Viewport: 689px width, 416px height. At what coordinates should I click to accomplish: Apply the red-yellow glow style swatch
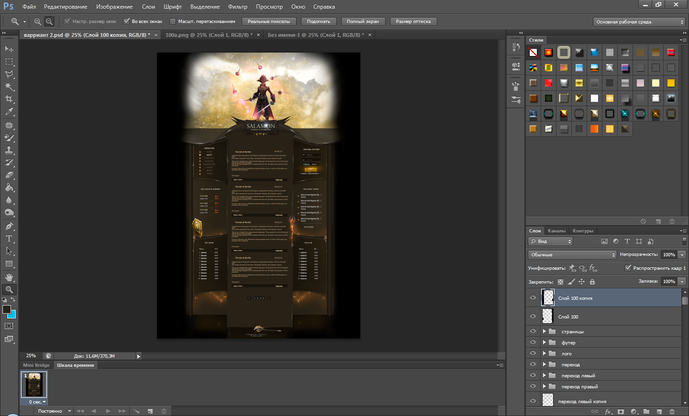pos(548,52)
